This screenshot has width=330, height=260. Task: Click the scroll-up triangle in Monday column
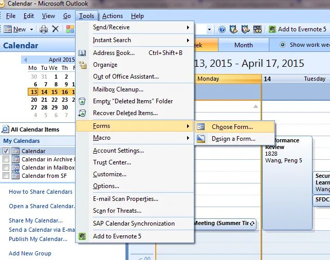click(x=255, y=106)
